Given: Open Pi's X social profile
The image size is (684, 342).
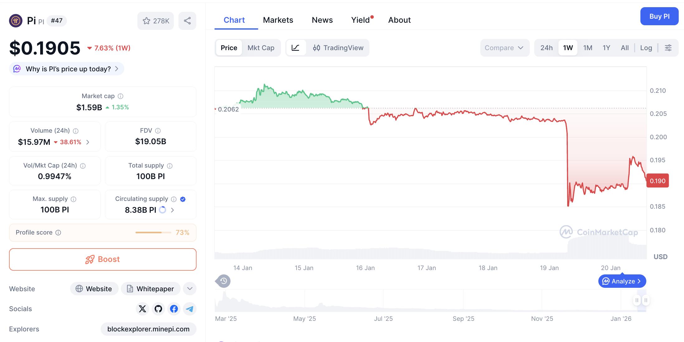Looking at the screenshot, I should point(142,309).
